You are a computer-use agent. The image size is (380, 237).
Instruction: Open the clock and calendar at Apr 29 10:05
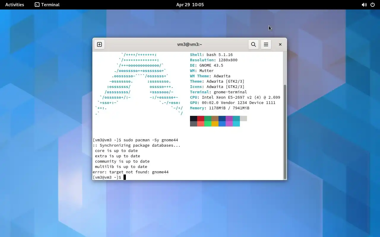(x=190, y=4)
